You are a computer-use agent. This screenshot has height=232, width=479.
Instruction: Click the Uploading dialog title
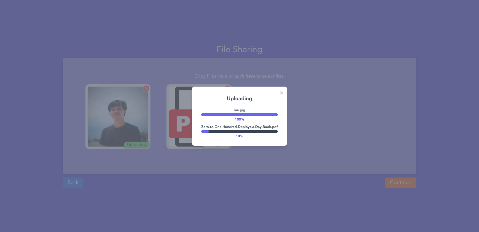239,98
